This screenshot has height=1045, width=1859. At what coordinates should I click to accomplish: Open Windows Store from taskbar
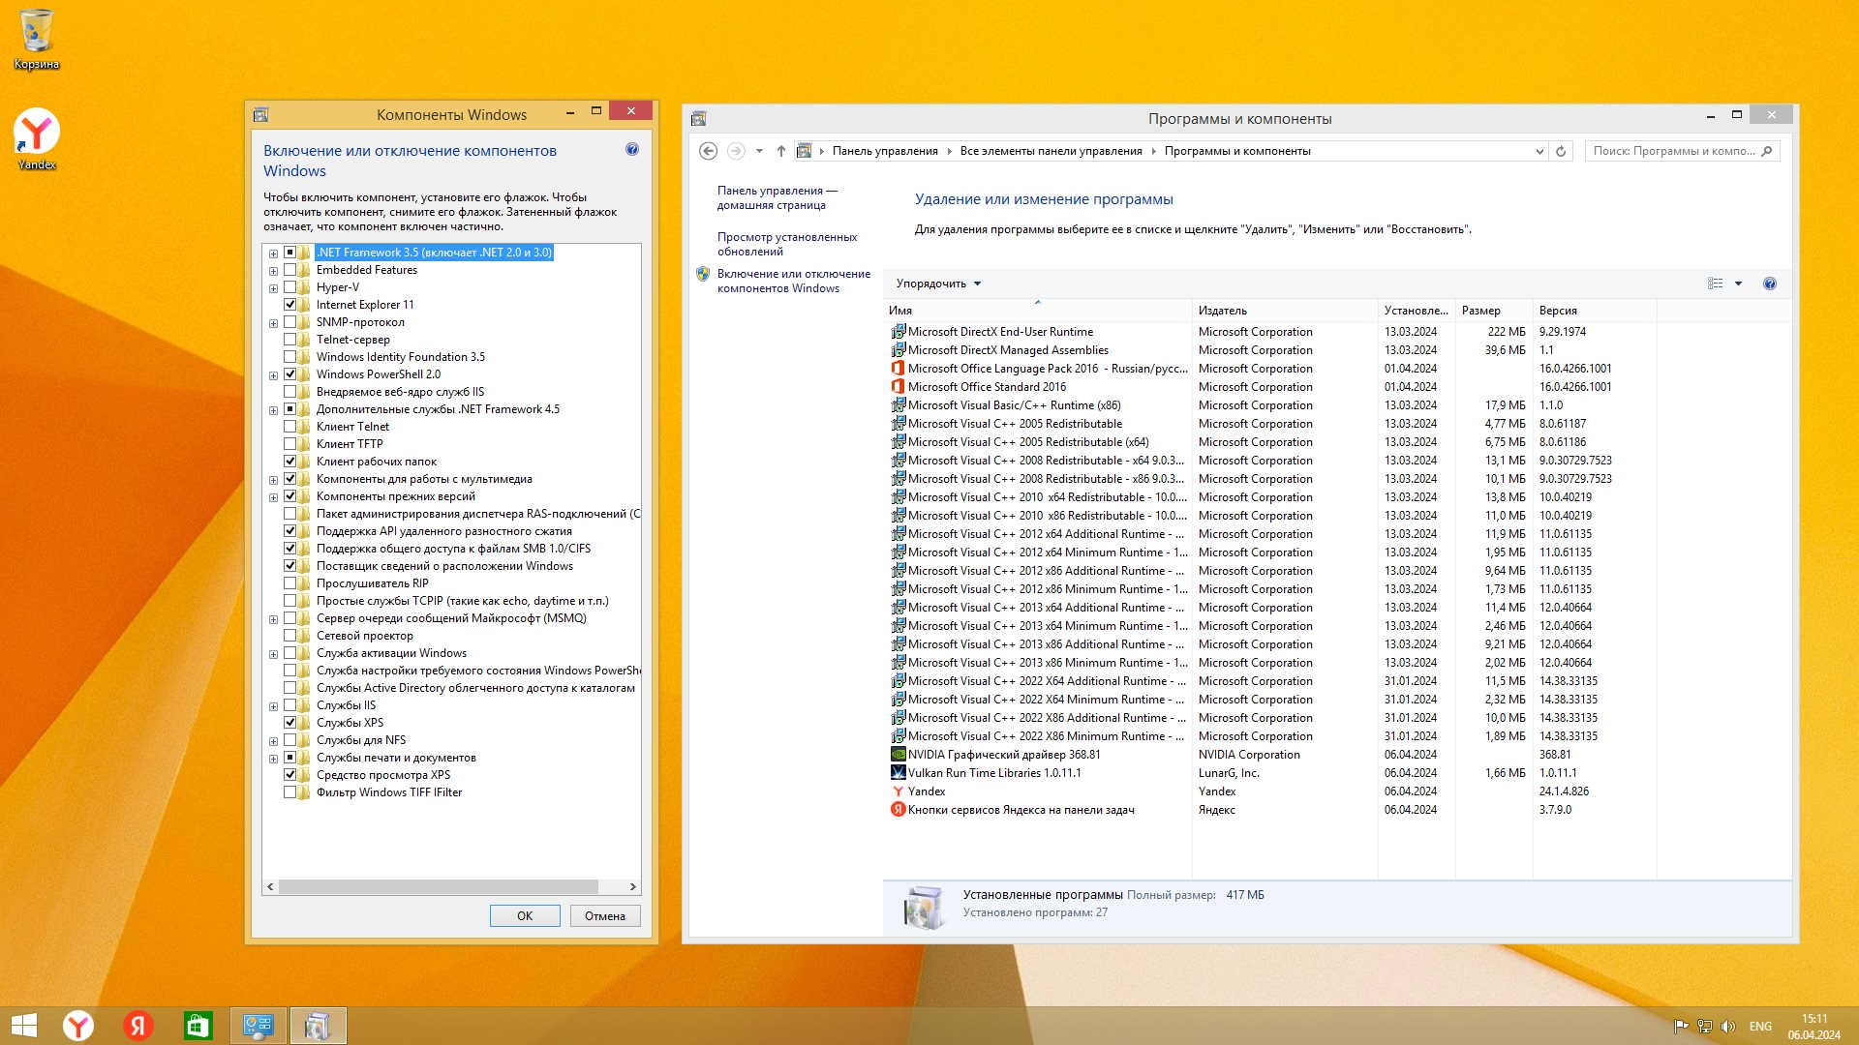pyautogui.click(x=198, y=1026)
